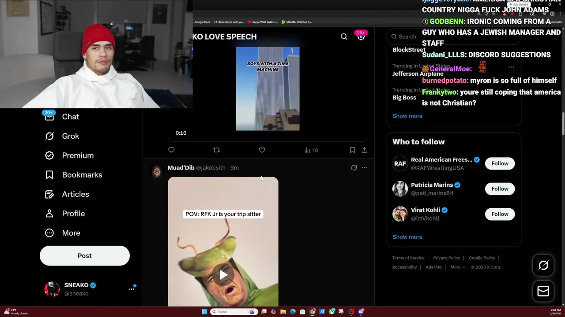Like the time machine video post
The width and height of the screenshot is (565, 317).
[262, 150]
